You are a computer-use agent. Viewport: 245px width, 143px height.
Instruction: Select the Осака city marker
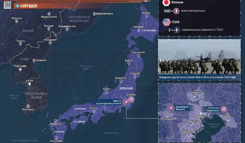click(94, 112)
